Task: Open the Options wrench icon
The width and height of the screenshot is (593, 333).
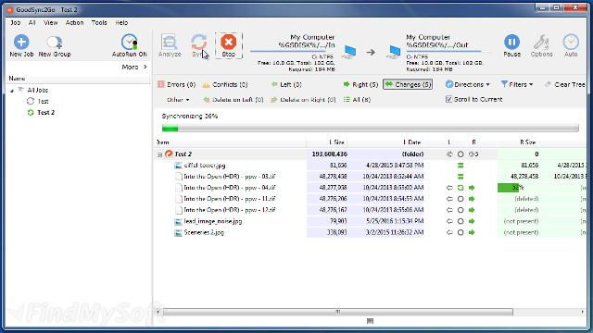Action: (x=541, y=42)
